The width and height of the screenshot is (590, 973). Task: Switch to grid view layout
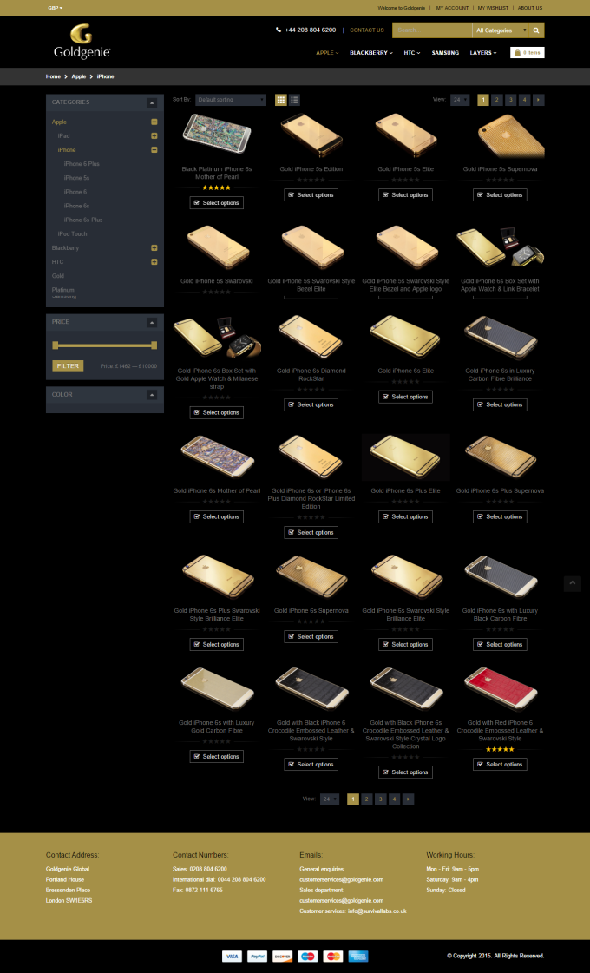(x=281, y=100)
